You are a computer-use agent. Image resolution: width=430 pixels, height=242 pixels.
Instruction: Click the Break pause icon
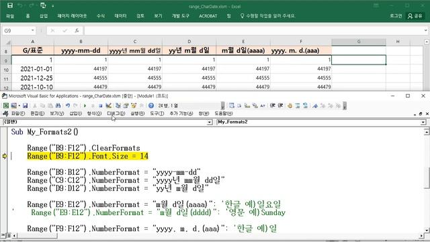93,106
